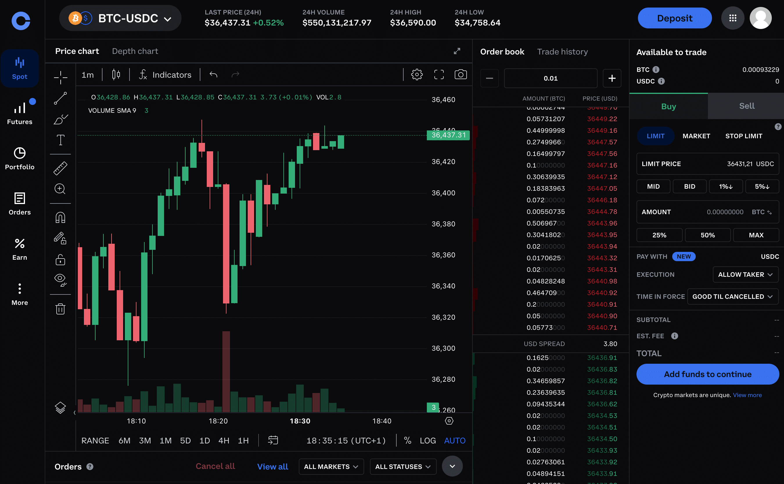The image size is (784, 484).
Task: Expand the Orders panel chevron
Action: click(x=452, y=466)
